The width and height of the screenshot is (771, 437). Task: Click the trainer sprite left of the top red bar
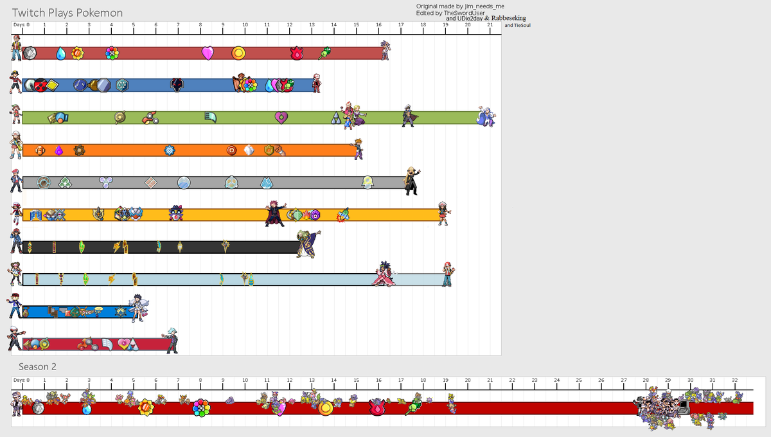click(x=17, y=47)
